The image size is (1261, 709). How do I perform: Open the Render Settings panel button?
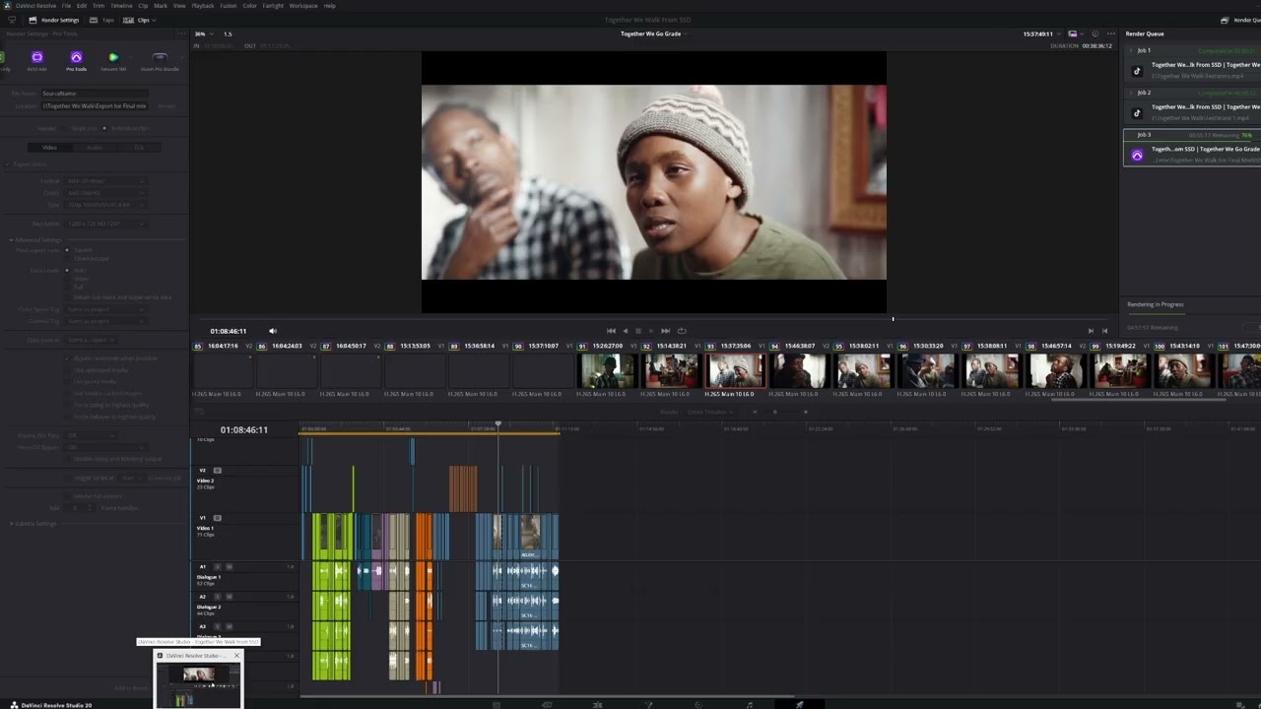[x=55, y=20]
